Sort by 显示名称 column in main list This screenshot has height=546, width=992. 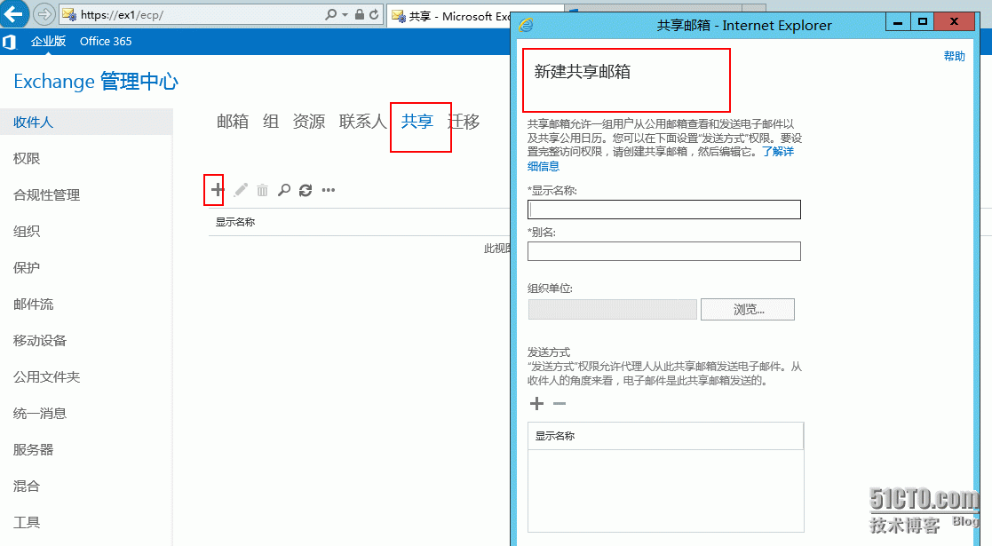[235, 222]
